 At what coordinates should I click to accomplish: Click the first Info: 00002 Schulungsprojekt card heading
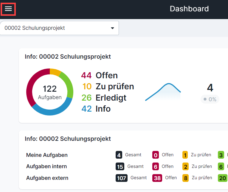point(68,57)
